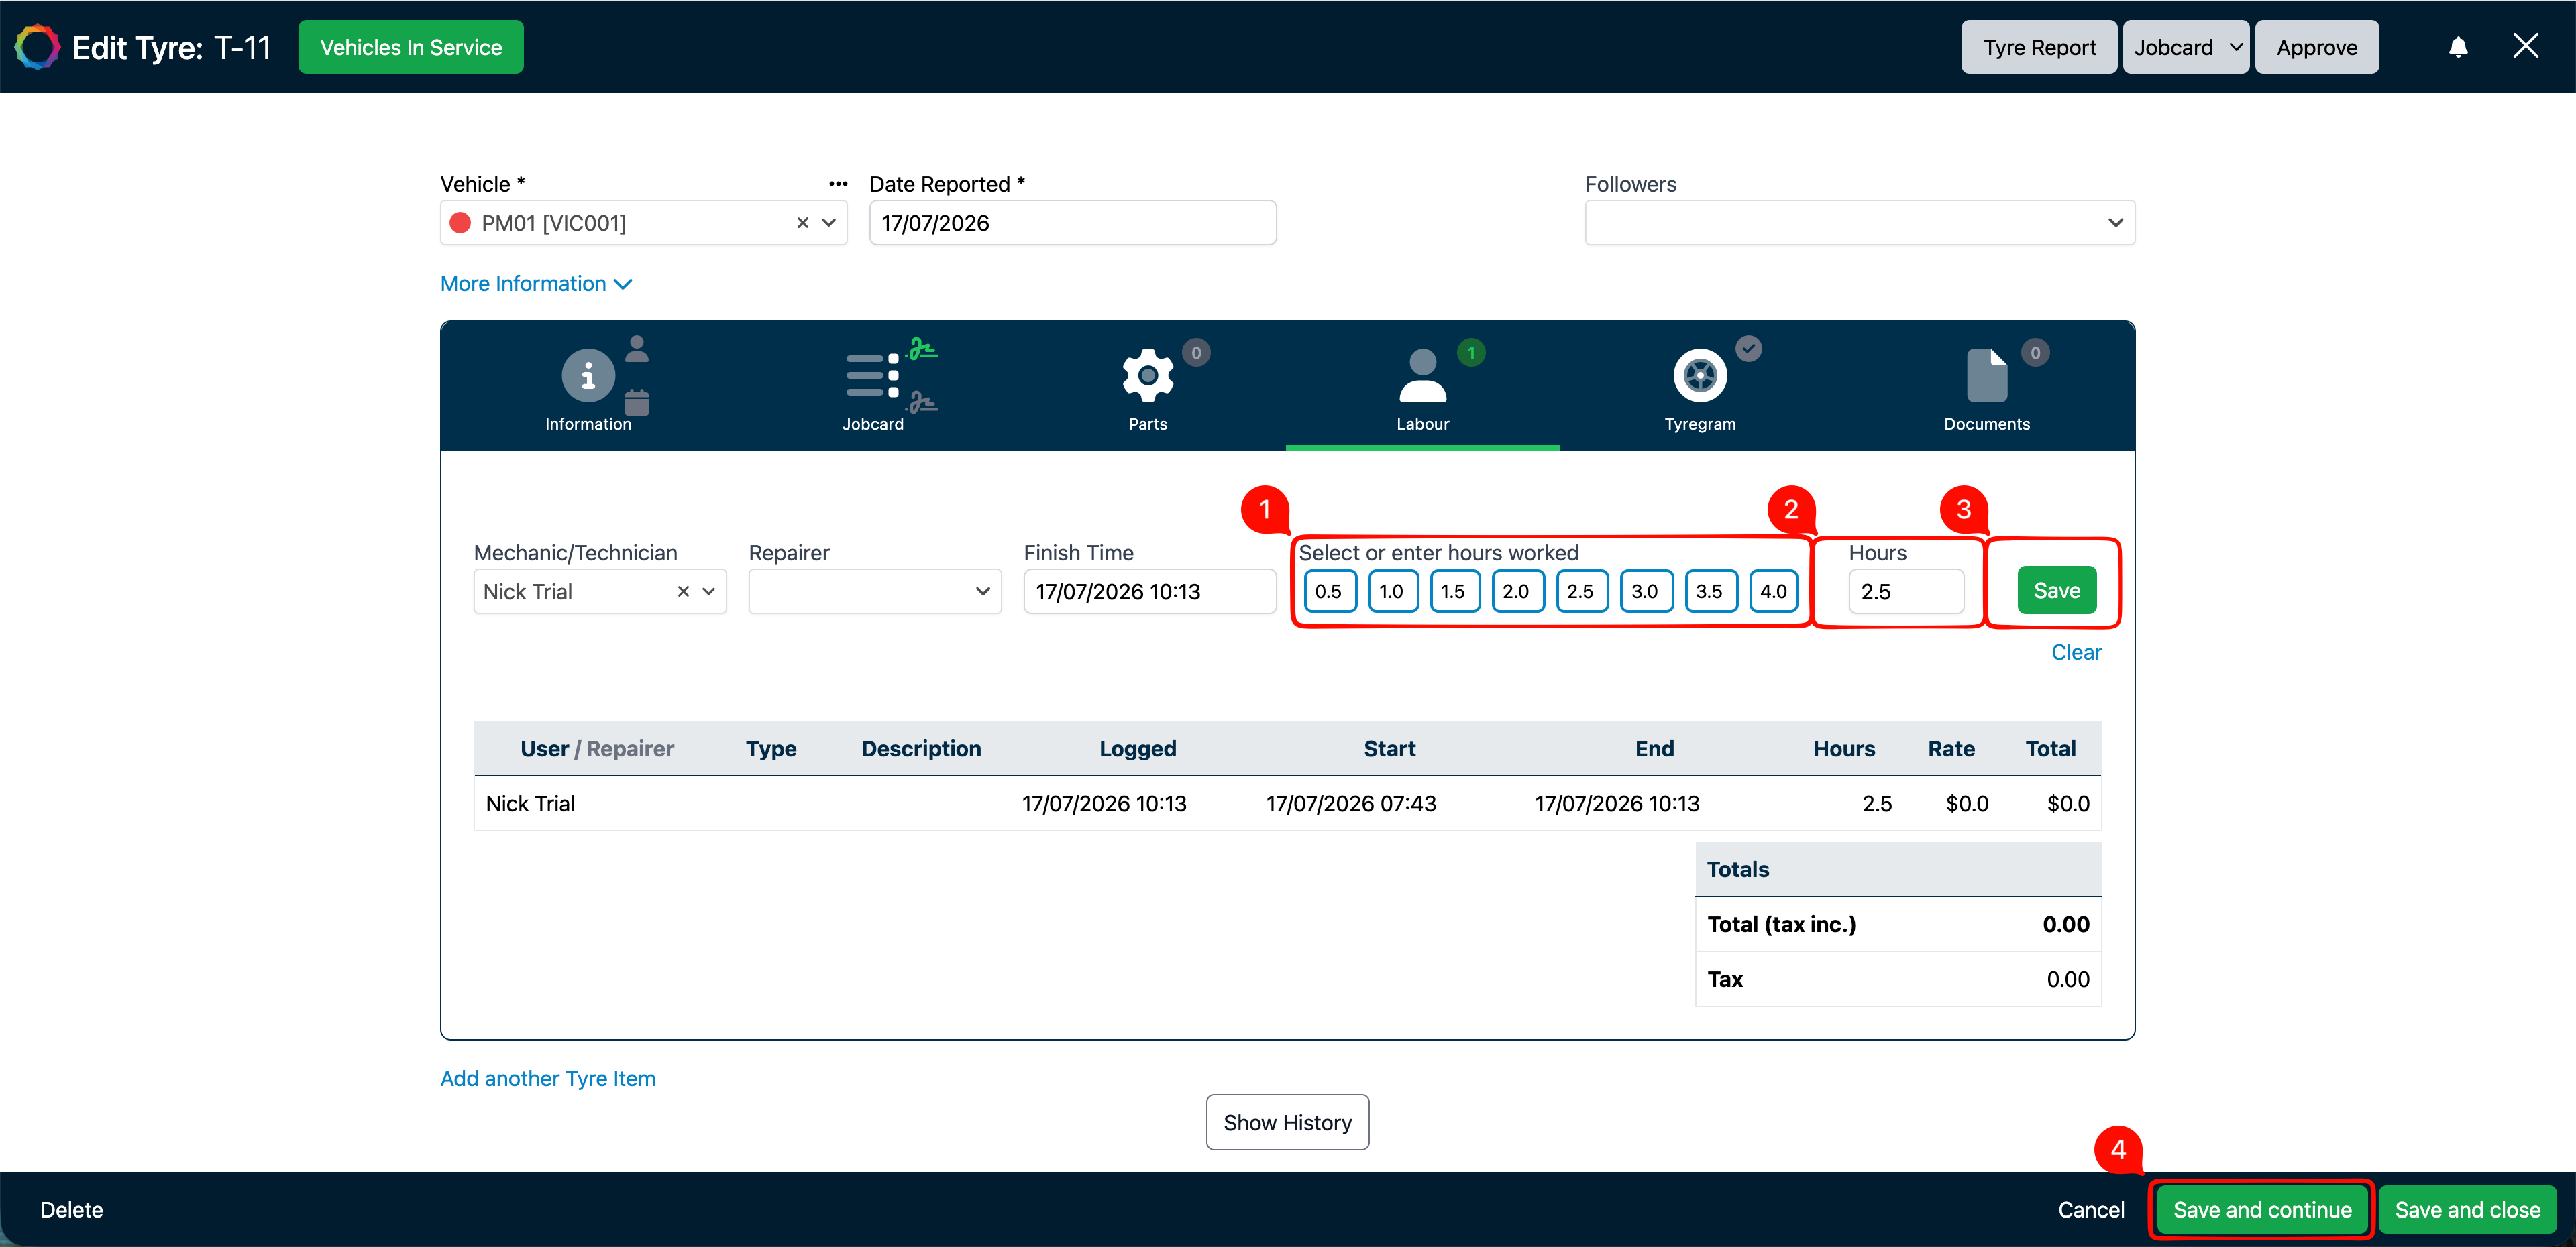This screenshot has height=1247, width=2576.
Task: Click Add another Tyre Item
Action: (547, 1079)
